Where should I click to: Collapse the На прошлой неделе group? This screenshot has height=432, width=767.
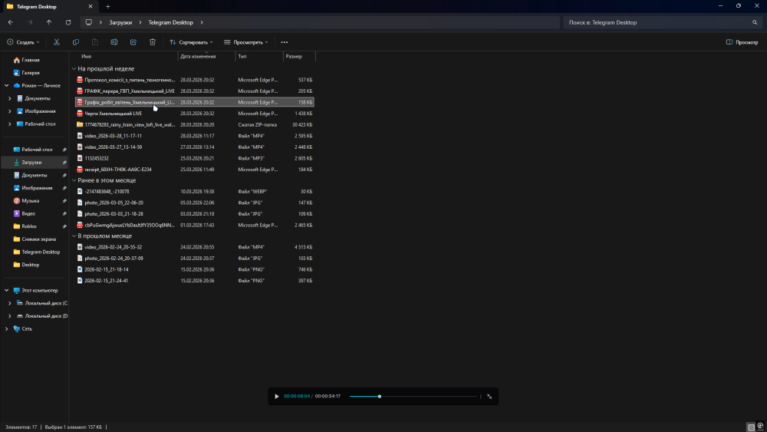74,69
